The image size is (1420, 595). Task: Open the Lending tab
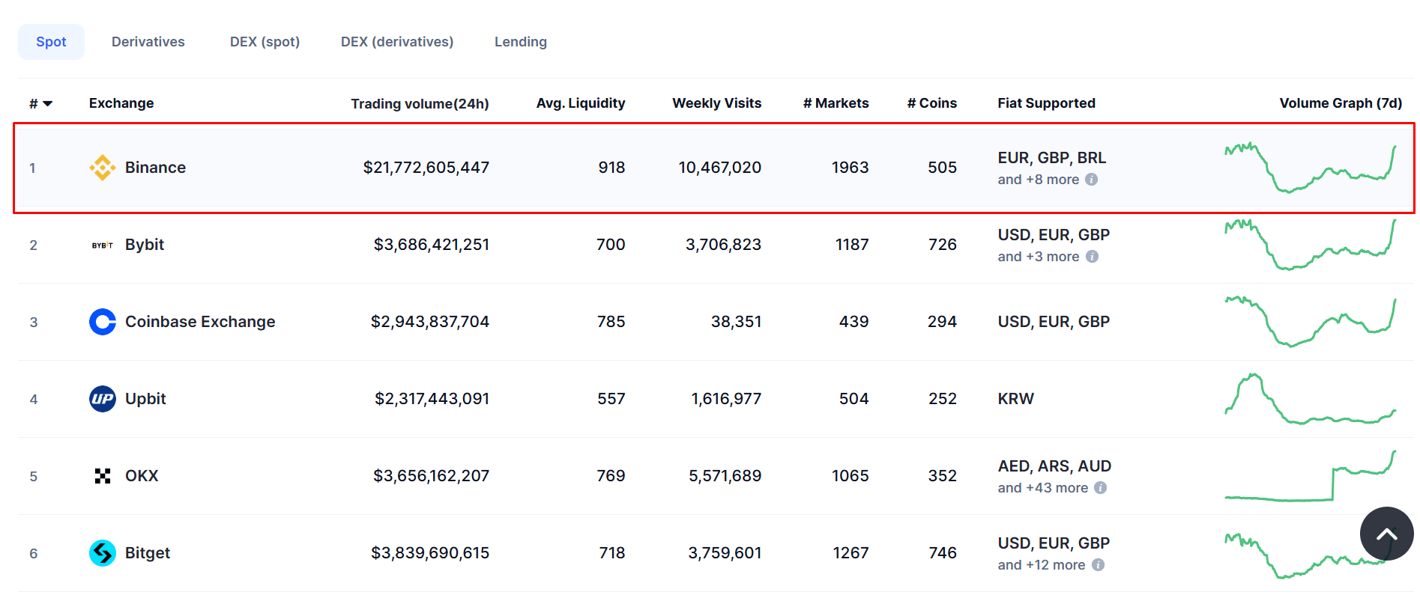[521, 42]
